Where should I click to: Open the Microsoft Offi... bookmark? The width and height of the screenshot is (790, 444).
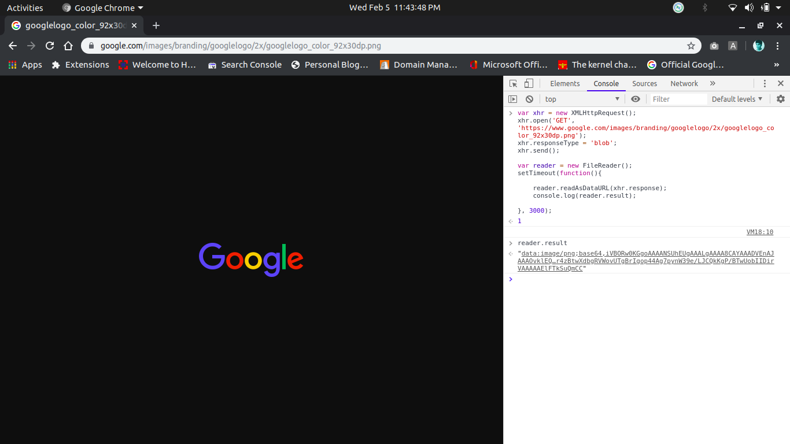point(508,65)
